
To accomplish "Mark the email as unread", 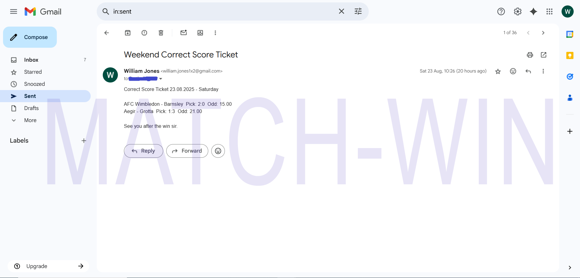I will click(x=183, y=33).
